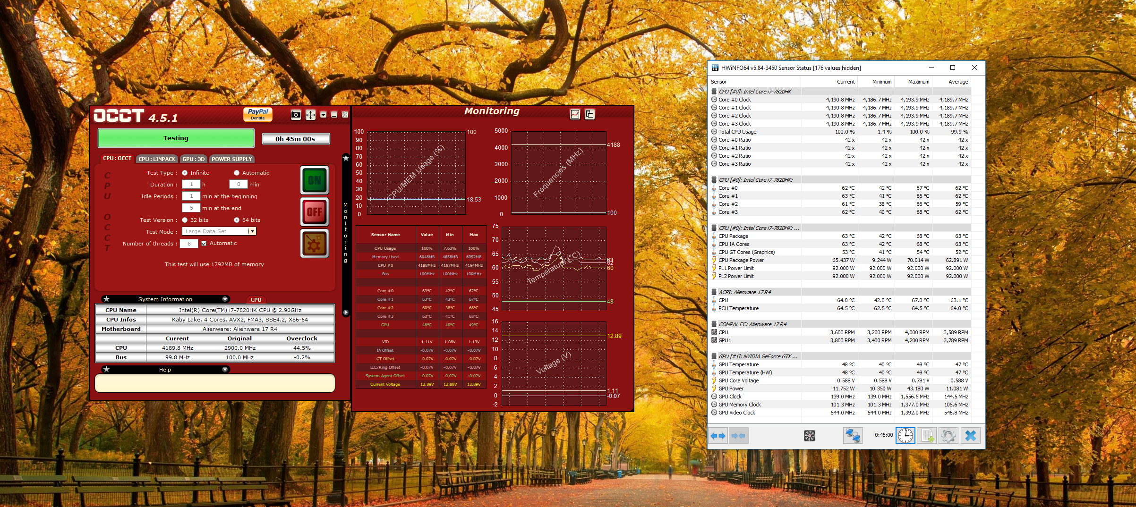
Task: Click the OCCT Temperature graph
Action: point(554,269)
